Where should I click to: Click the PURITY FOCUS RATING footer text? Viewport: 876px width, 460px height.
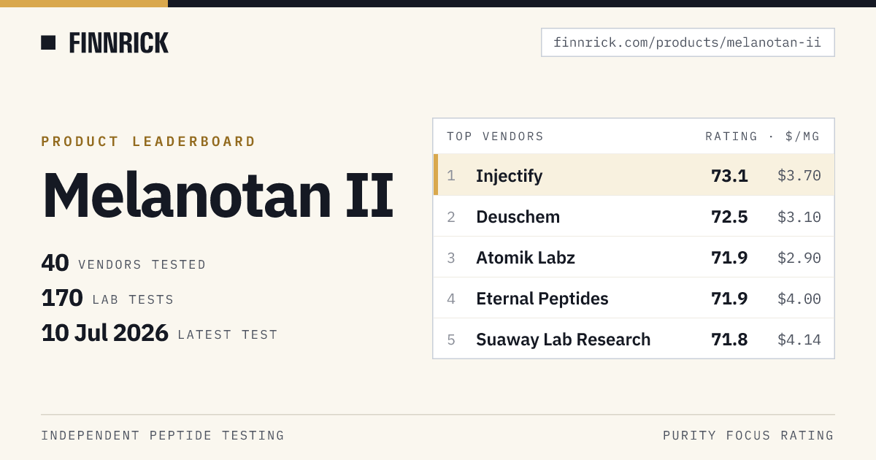pos(748,436)
